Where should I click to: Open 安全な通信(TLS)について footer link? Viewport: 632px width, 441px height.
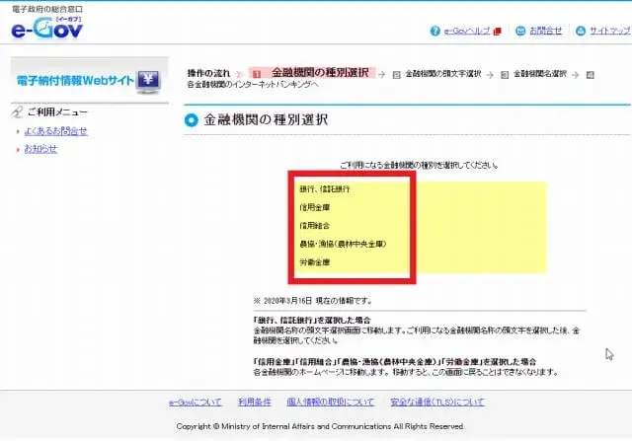437,402
